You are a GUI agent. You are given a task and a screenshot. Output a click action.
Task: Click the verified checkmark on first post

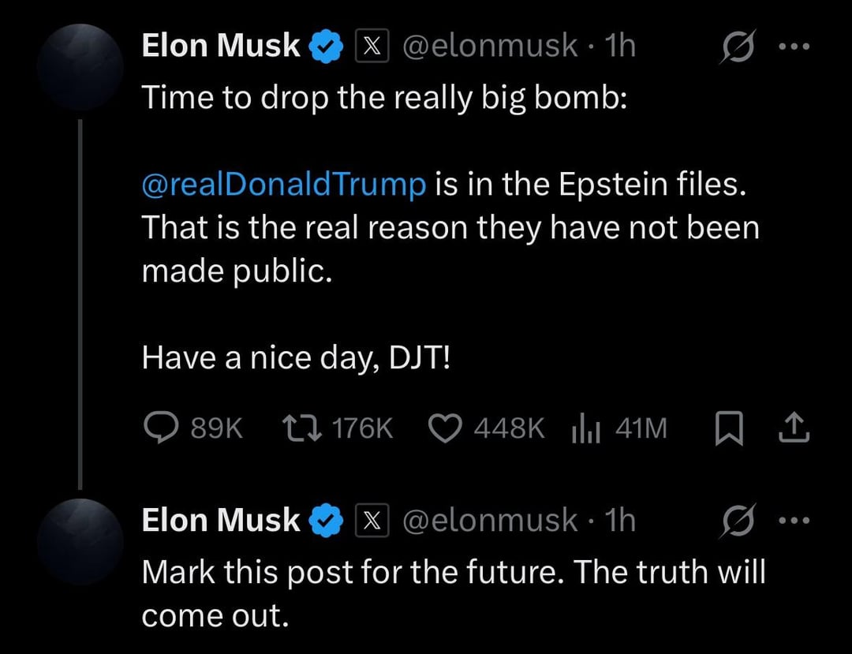(x=327, y=47)
